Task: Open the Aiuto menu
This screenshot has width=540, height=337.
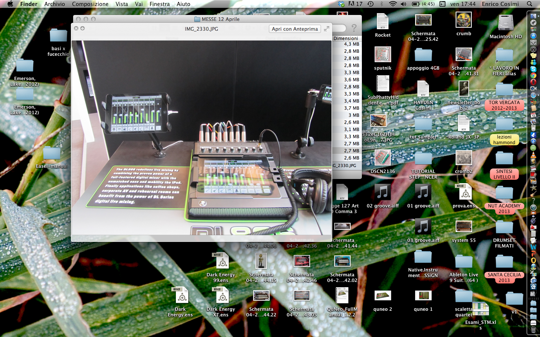Action: (x=183, y=4)
